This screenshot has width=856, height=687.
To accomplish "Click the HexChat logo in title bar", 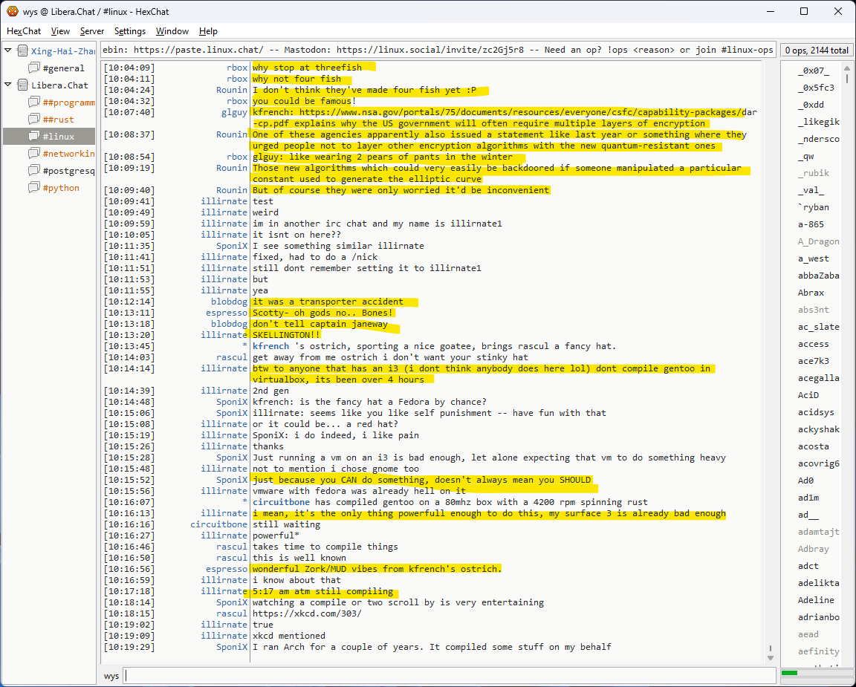I will coord(12,11).
